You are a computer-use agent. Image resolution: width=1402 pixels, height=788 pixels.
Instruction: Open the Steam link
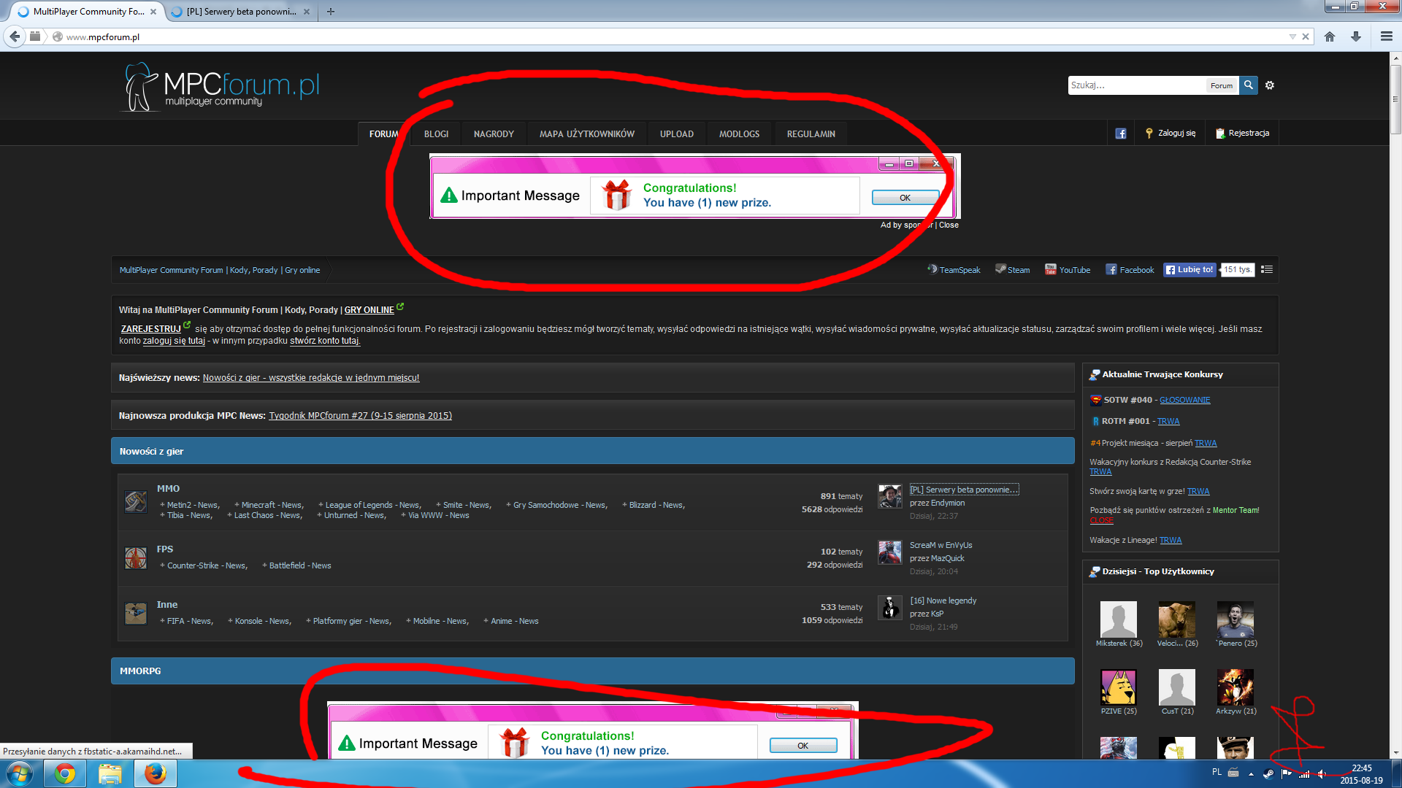tap(1012, 270)
